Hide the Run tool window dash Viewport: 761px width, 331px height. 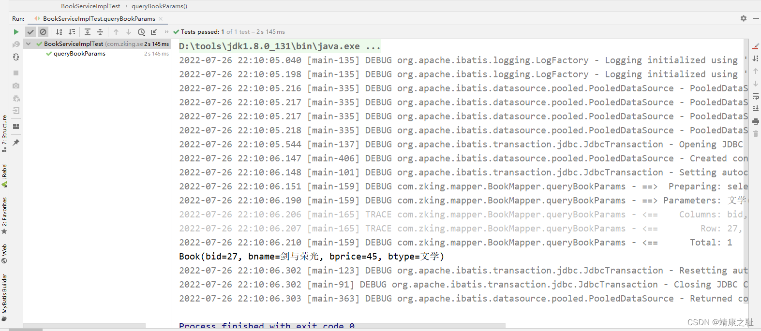[x=756, y=18]
